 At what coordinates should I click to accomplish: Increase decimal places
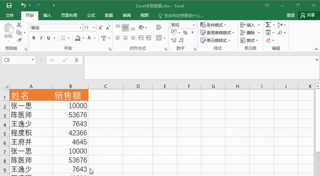pos(174,40)
